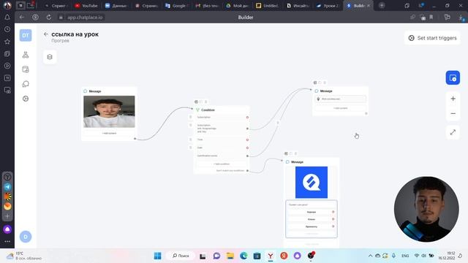Switch to the YouTube browser tab
The width and height of the screenshot is (468, 263).
pos(86,6)
